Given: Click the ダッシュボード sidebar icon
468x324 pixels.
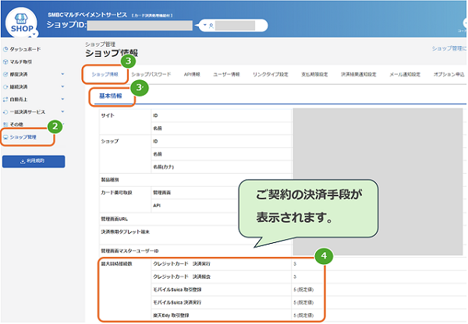Looking at the screenshot, I should click(5, 49).
